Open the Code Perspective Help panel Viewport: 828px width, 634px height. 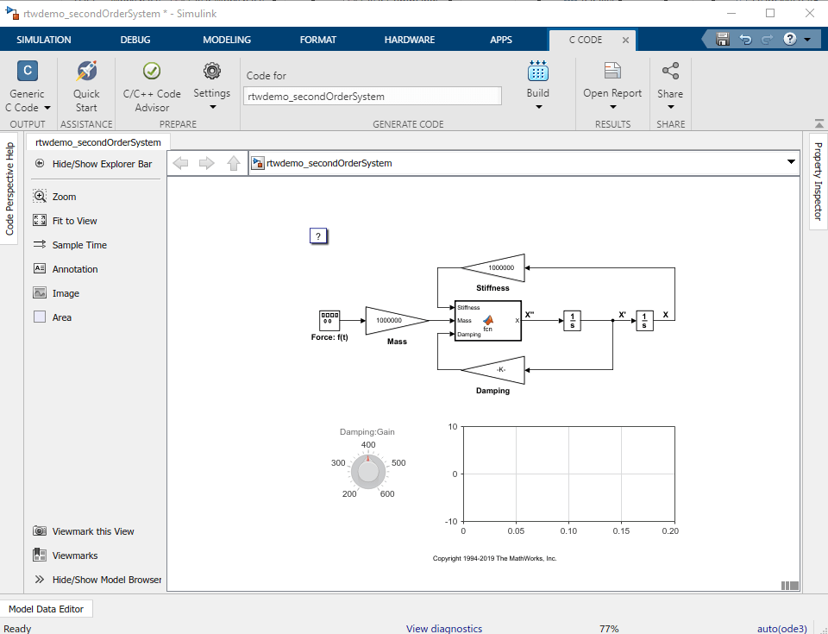point(9,189)
